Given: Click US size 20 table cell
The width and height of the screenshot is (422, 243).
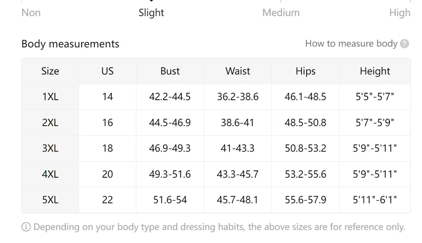Looking at the screenshot, I should tap(107, 174).
